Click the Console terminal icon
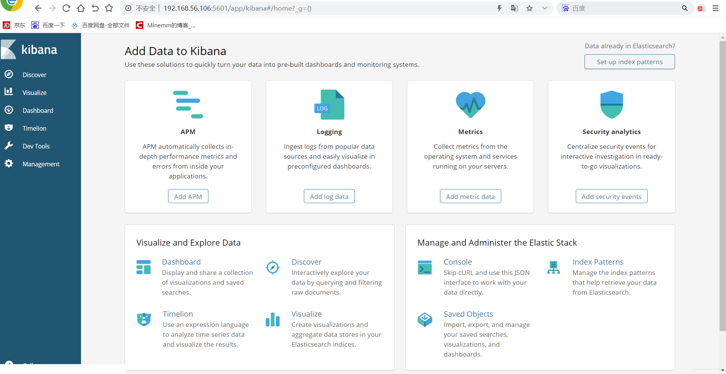The height and width of the screenshot is (374, 726). (425, 267)
